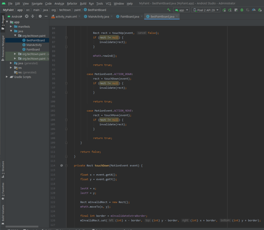The image size is (264, 230).
Task: Select PaintBoard class in project tree
Action: (33, 49)
